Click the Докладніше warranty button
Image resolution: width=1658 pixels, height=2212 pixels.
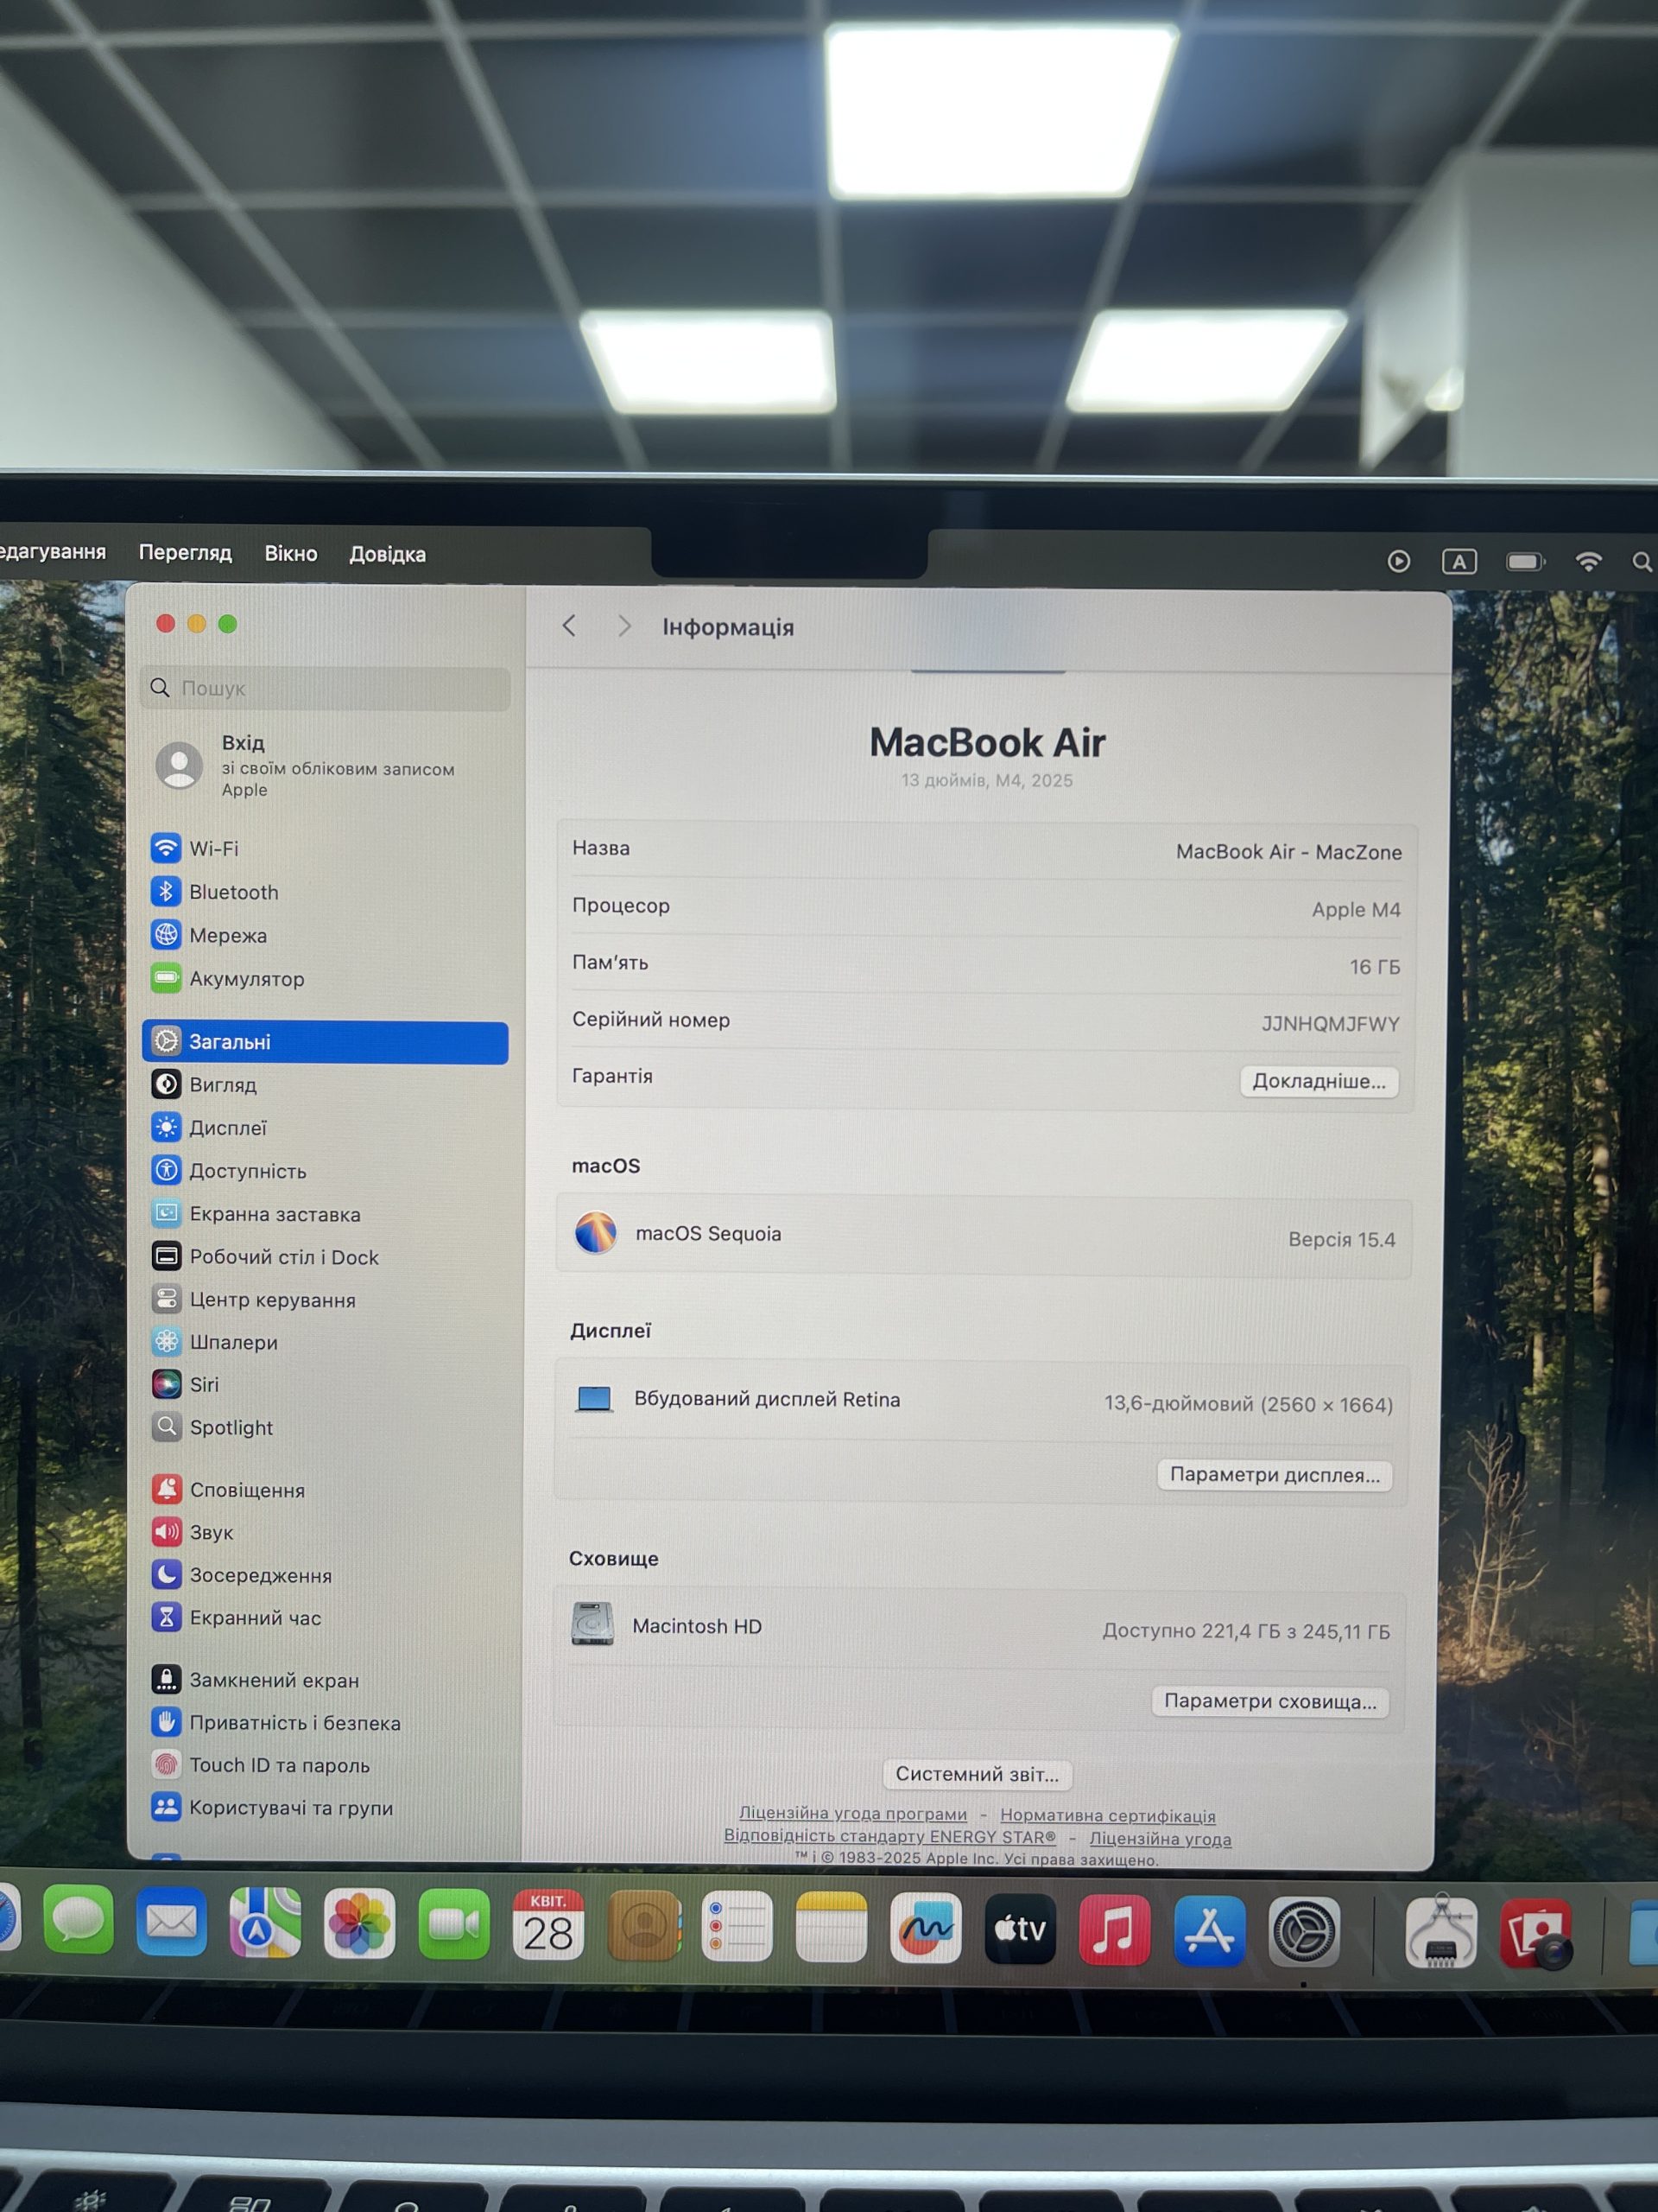1319,1081
